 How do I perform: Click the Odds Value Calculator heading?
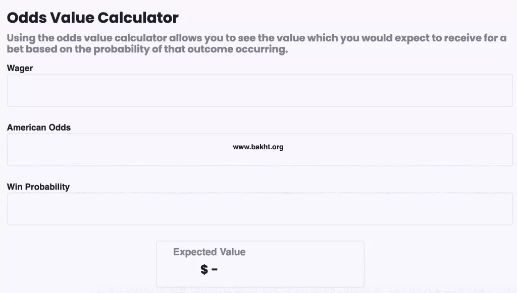coord(93,18)
